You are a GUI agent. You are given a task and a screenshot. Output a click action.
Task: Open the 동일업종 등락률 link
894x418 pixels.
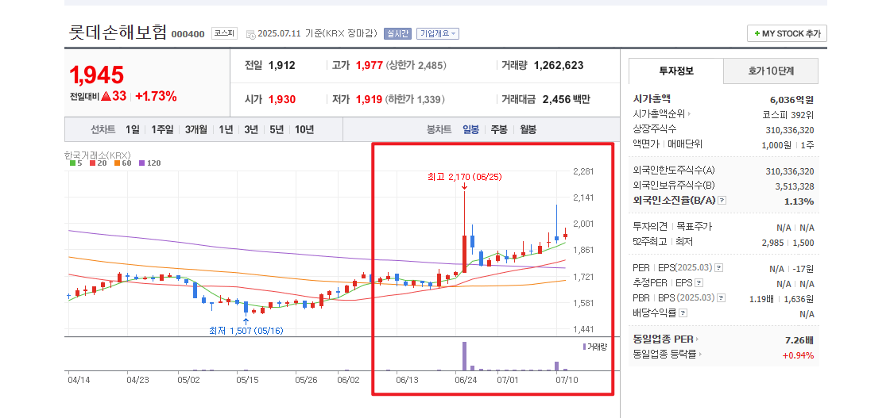click(x=665, y=355)
